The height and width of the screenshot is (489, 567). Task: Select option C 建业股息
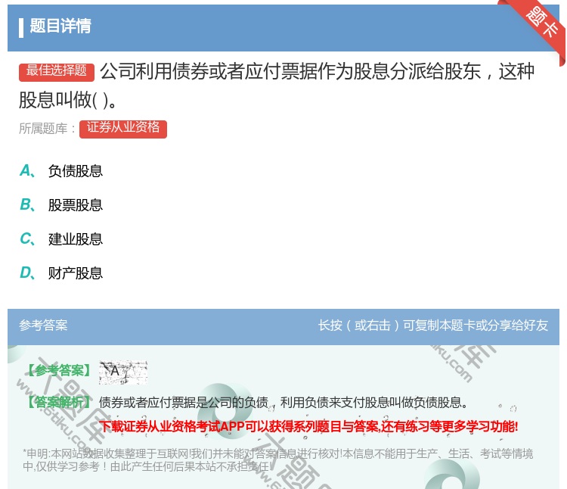61,239
